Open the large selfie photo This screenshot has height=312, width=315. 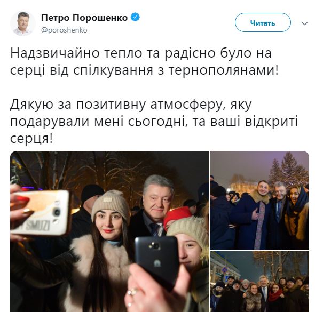pos(109,231)
